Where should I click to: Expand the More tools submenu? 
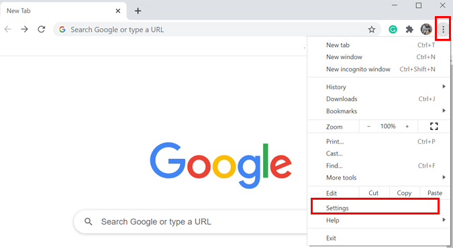(x=379, y=178)
